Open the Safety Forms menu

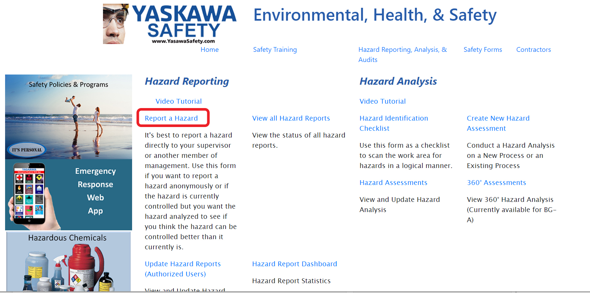pyautogui.click(x=483, y=50)
